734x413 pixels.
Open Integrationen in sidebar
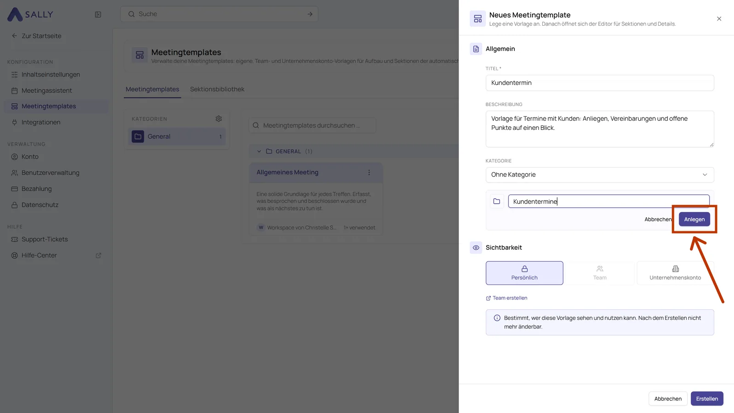pyautogui.click(x=56, y=122)
